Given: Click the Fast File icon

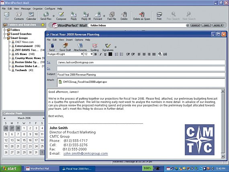Looking at the screenshot, I should [112, 16].
